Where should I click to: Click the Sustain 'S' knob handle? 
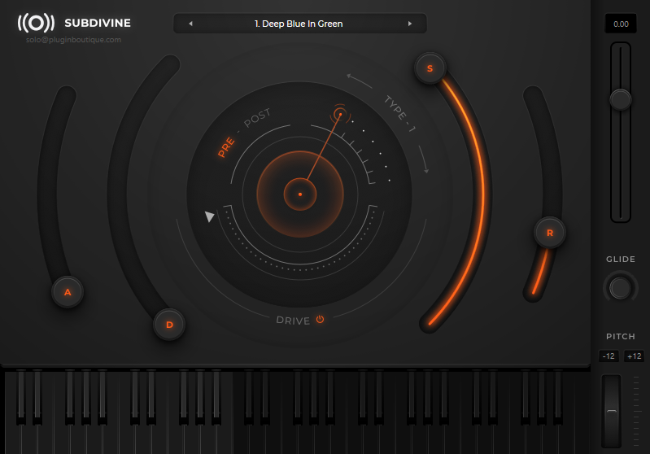(430, 68)
